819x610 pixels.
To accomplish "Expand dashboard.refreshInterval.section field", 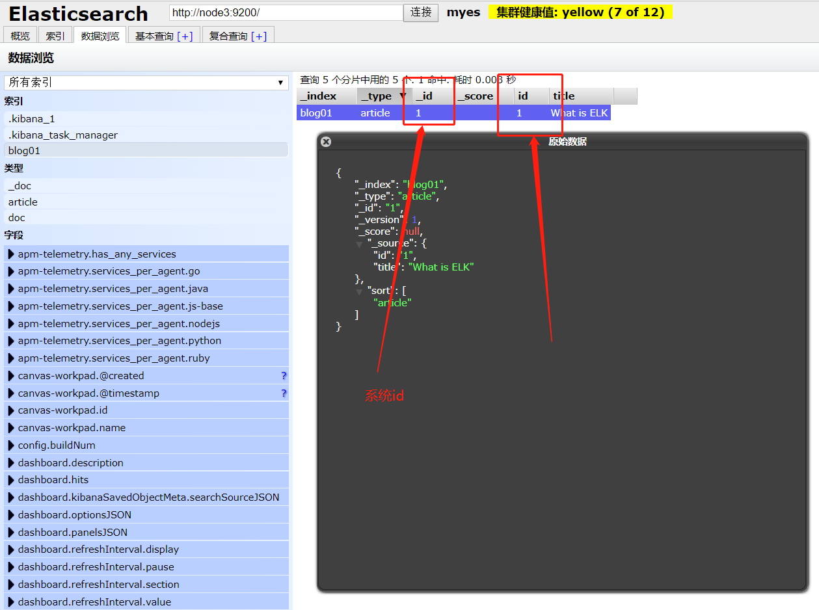I will click(x=146, y=585).
